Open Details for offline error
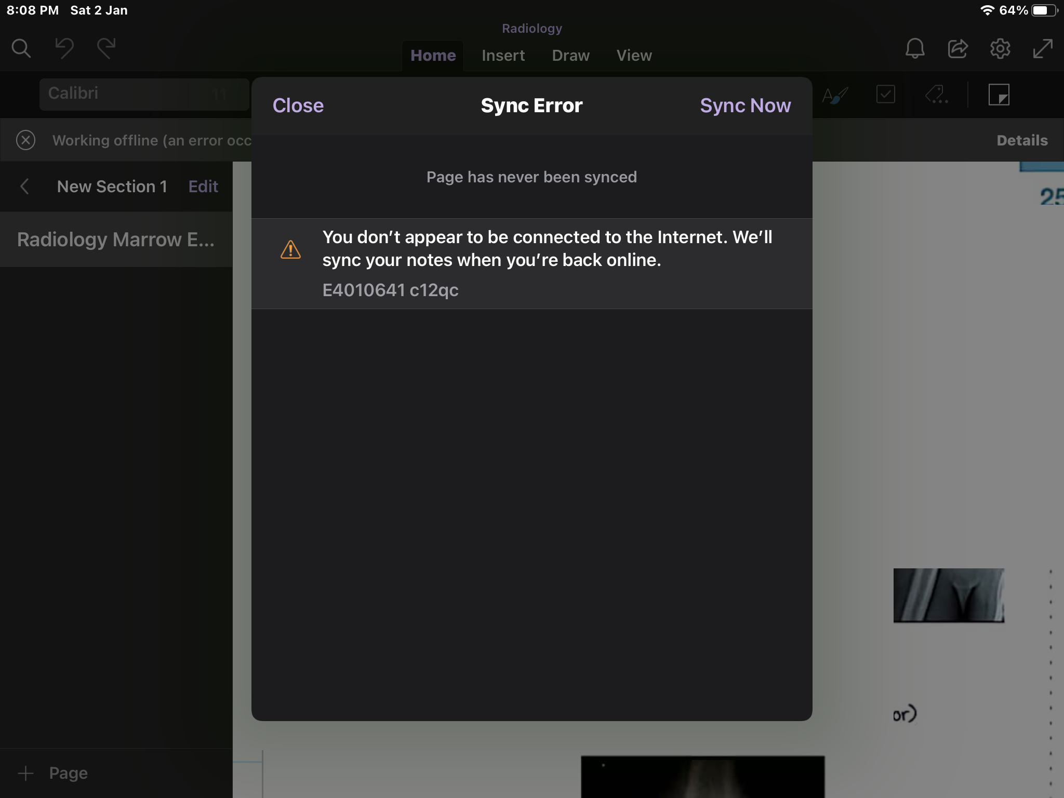This screenshot has width=1064, height=798. click(x=1021, y=140)
